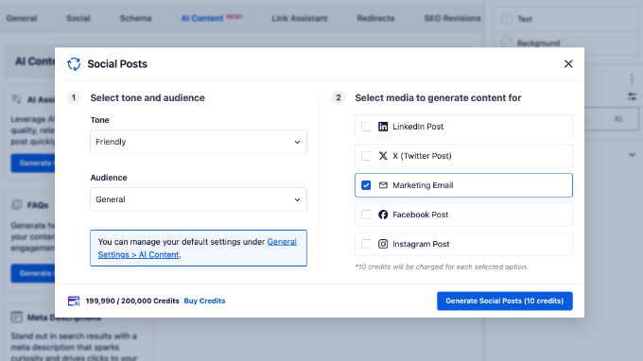643x361 pixels.
Task: Click the Meta Description icon in background
Action: (x=16, y=318)
